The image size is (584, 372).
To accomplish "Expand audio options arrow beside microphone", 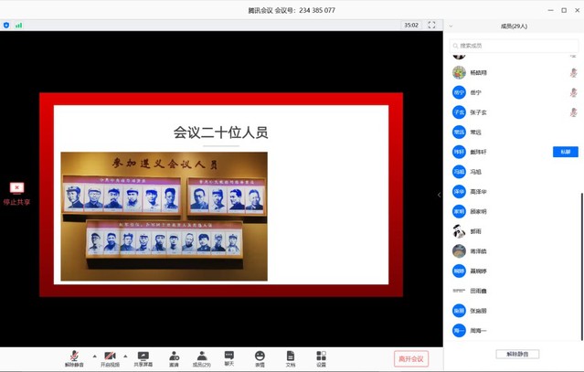I will [x=92, y=355].
